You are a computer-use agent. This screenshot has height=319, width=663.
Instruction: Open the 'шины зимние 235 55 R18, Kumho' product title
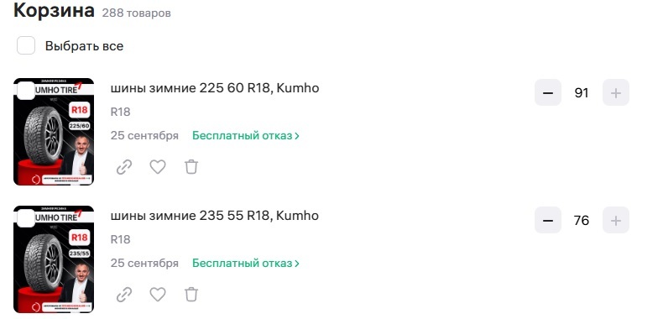[x=215, y=216]
